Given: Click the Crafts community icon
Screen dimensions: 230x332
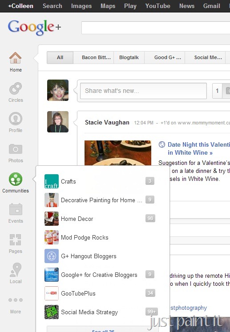Looking at the screenshot, I should coord(52,181).
